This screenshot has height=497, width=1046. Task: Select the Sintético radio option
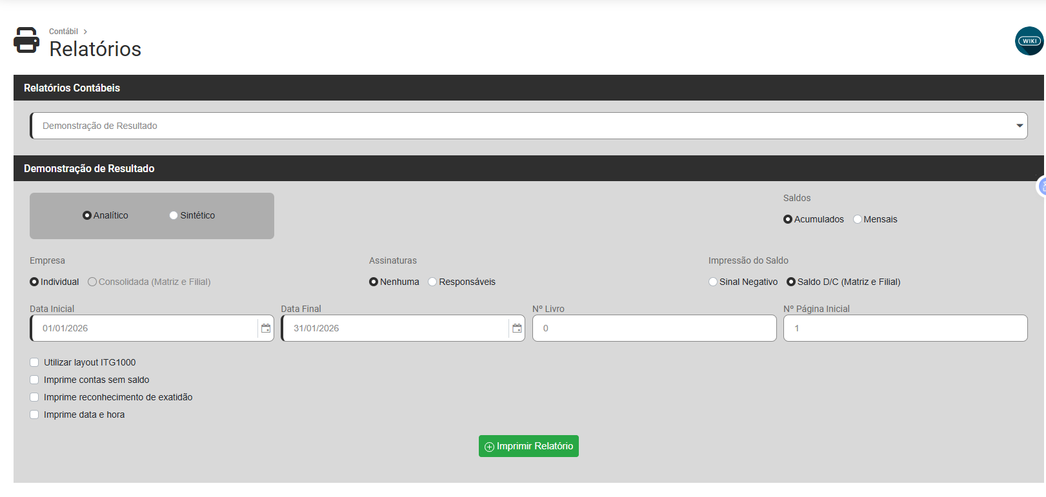pyautogui.click(x=174, y=215)
